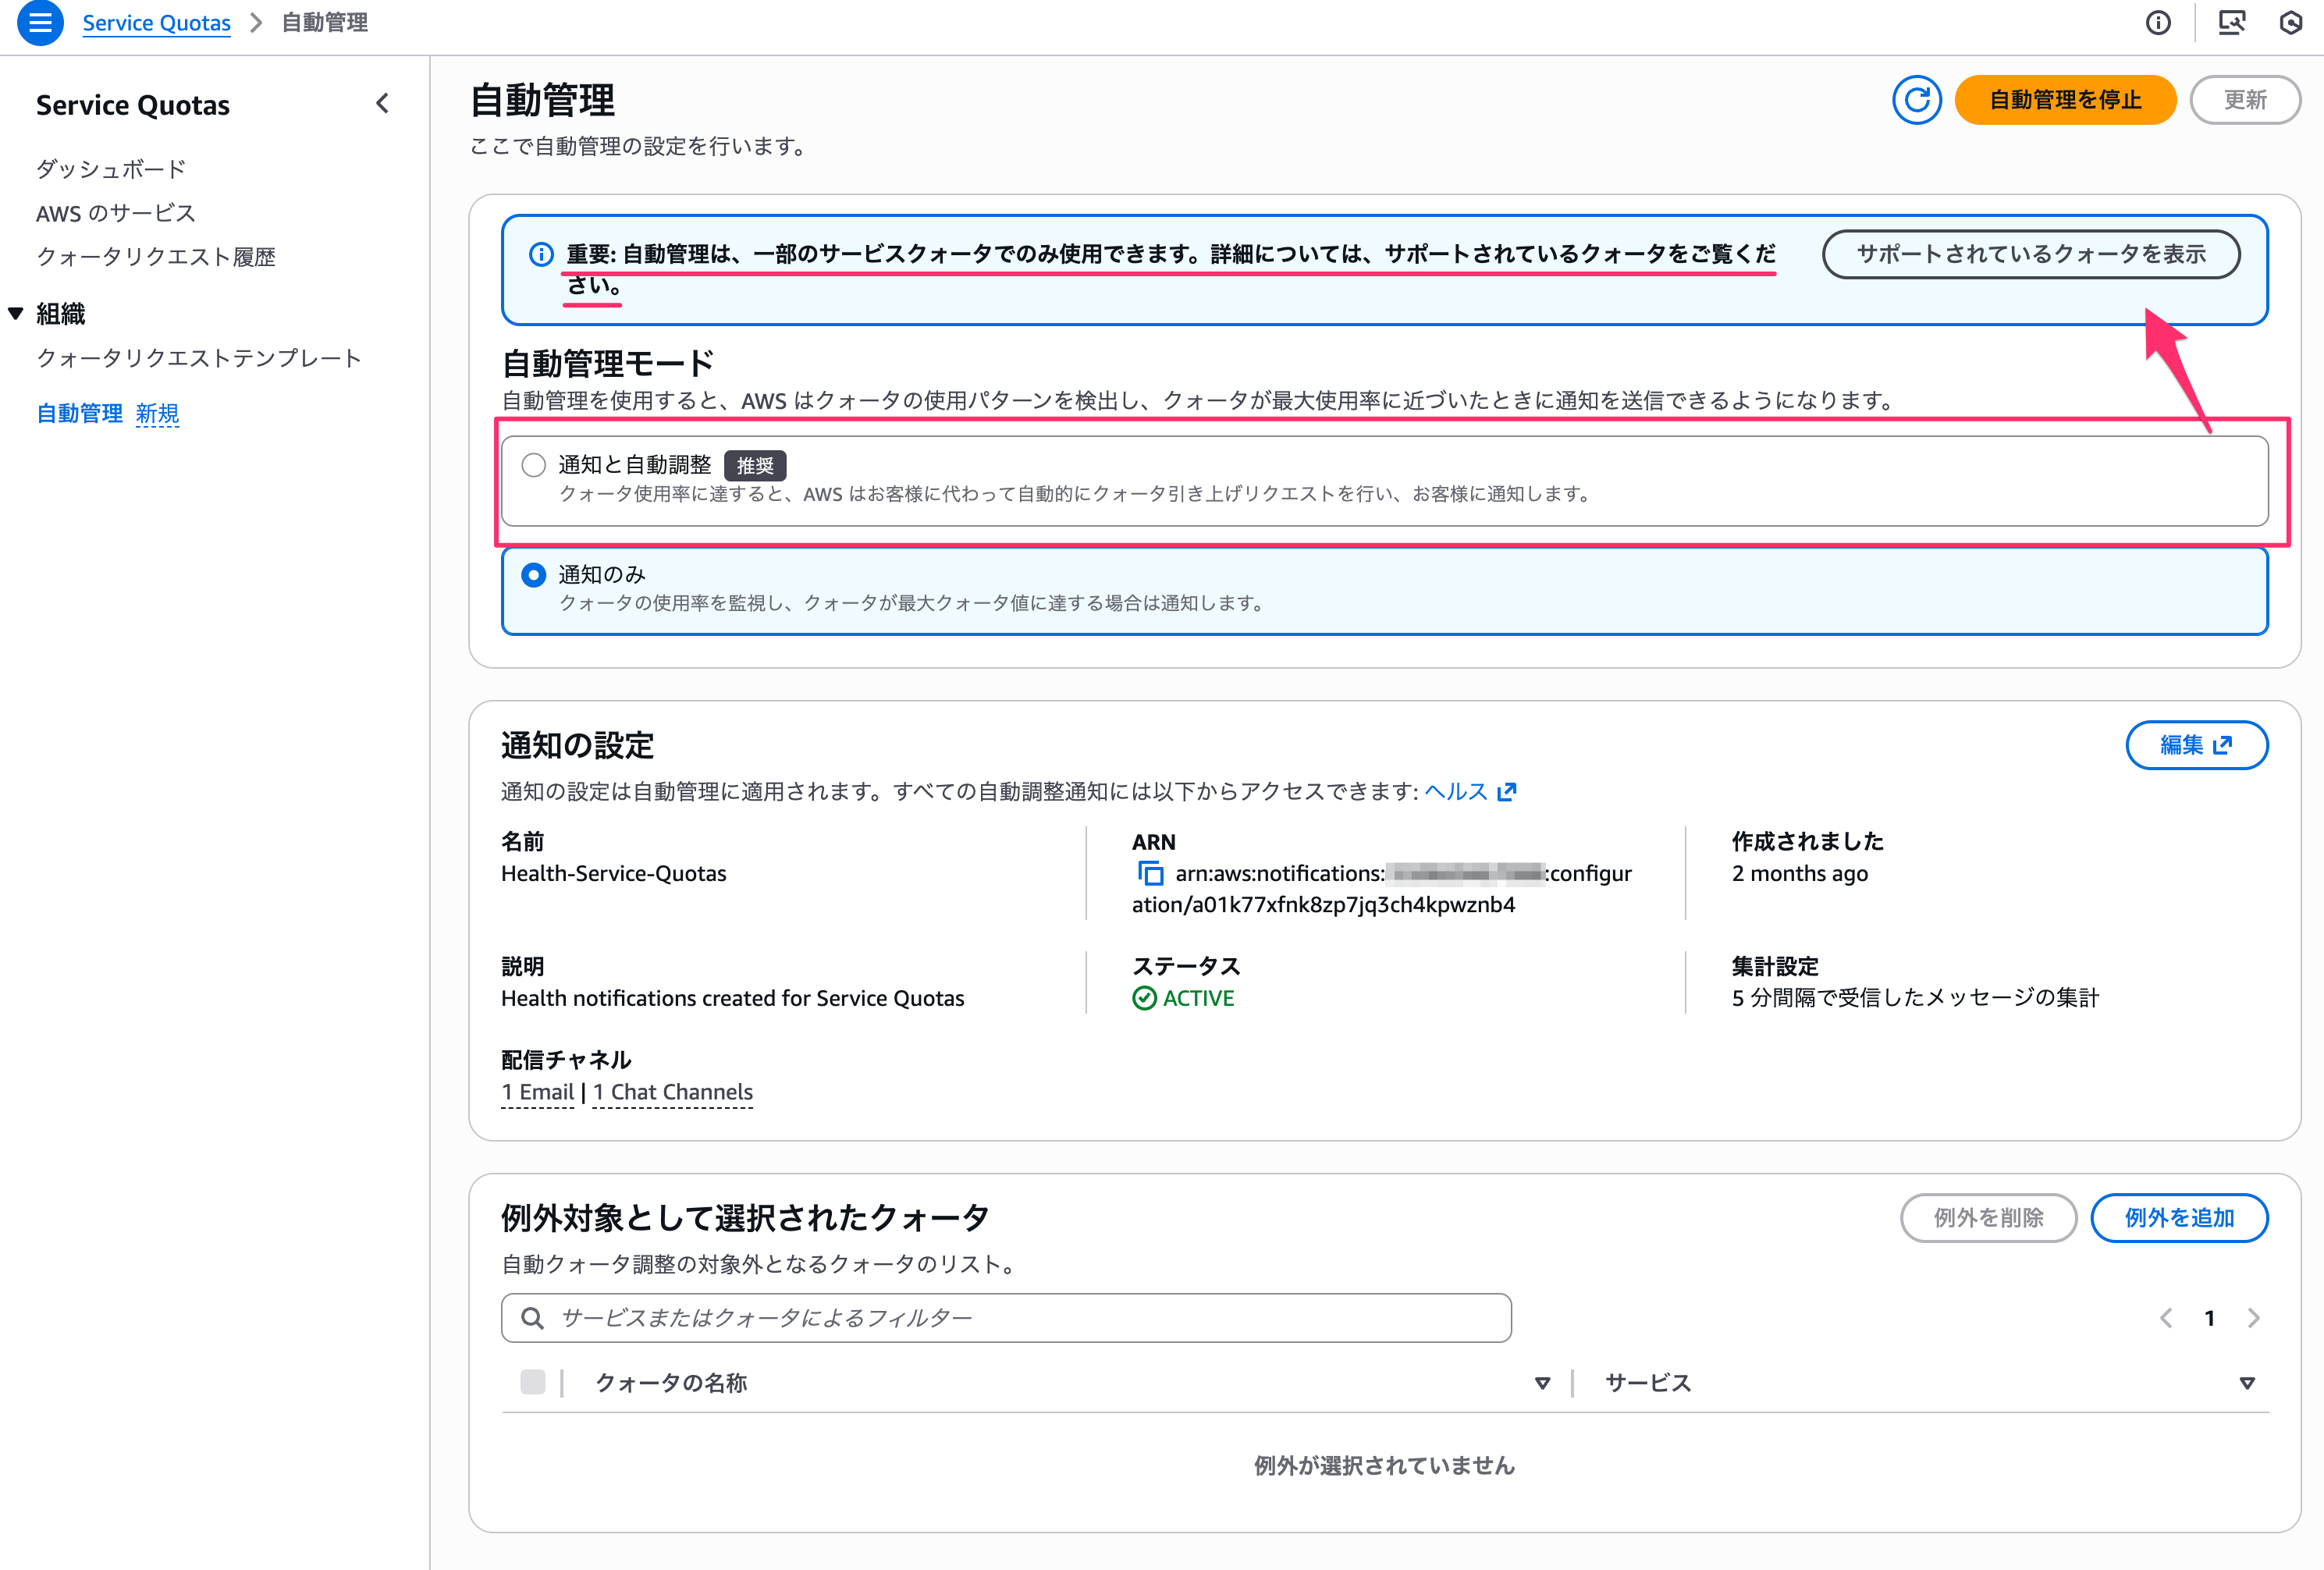
Task: Select the 通知のみ radio option
Action: point(533,575)
